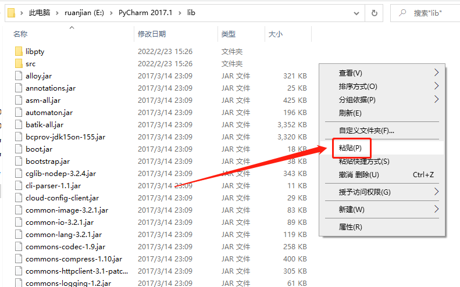
Task: Click the alloy.jar size 321 KB
Action: [x=295, y=76]
